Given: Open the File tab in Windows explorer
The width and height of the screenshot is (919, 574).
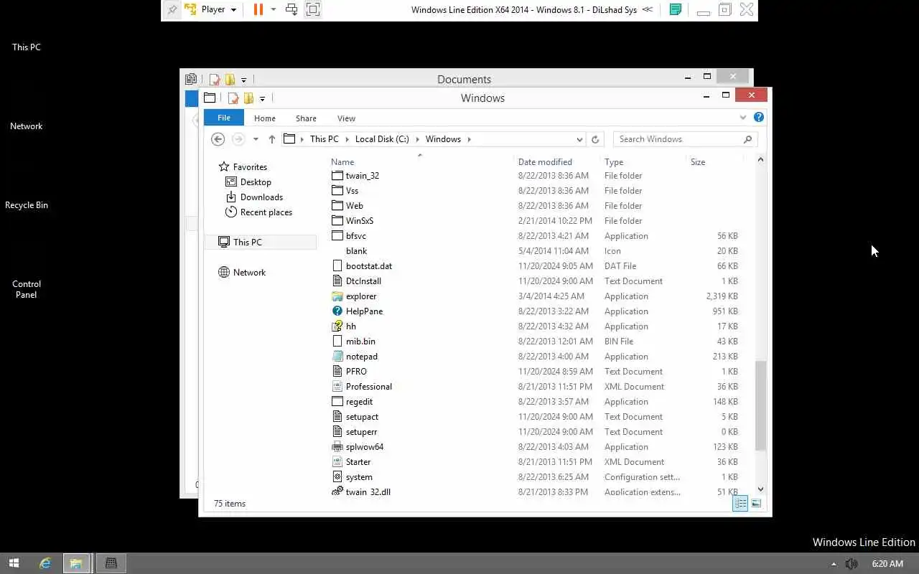Looking at the screenshot, I should point(224,118).
